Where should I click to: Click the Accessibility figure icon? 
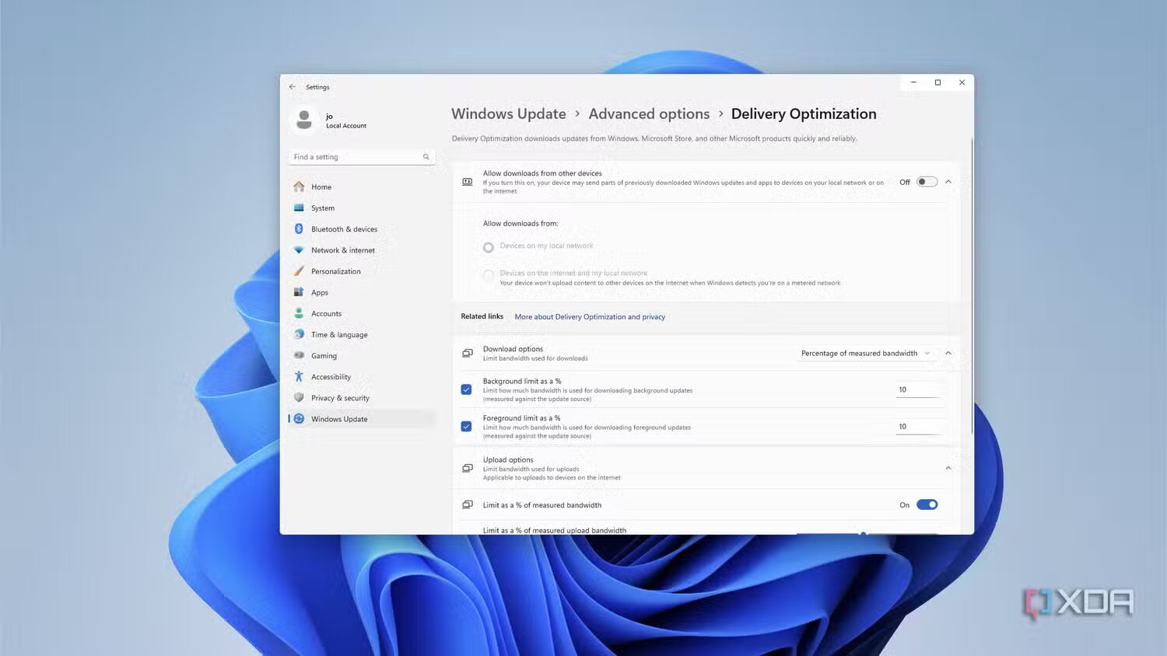point(299,377)
